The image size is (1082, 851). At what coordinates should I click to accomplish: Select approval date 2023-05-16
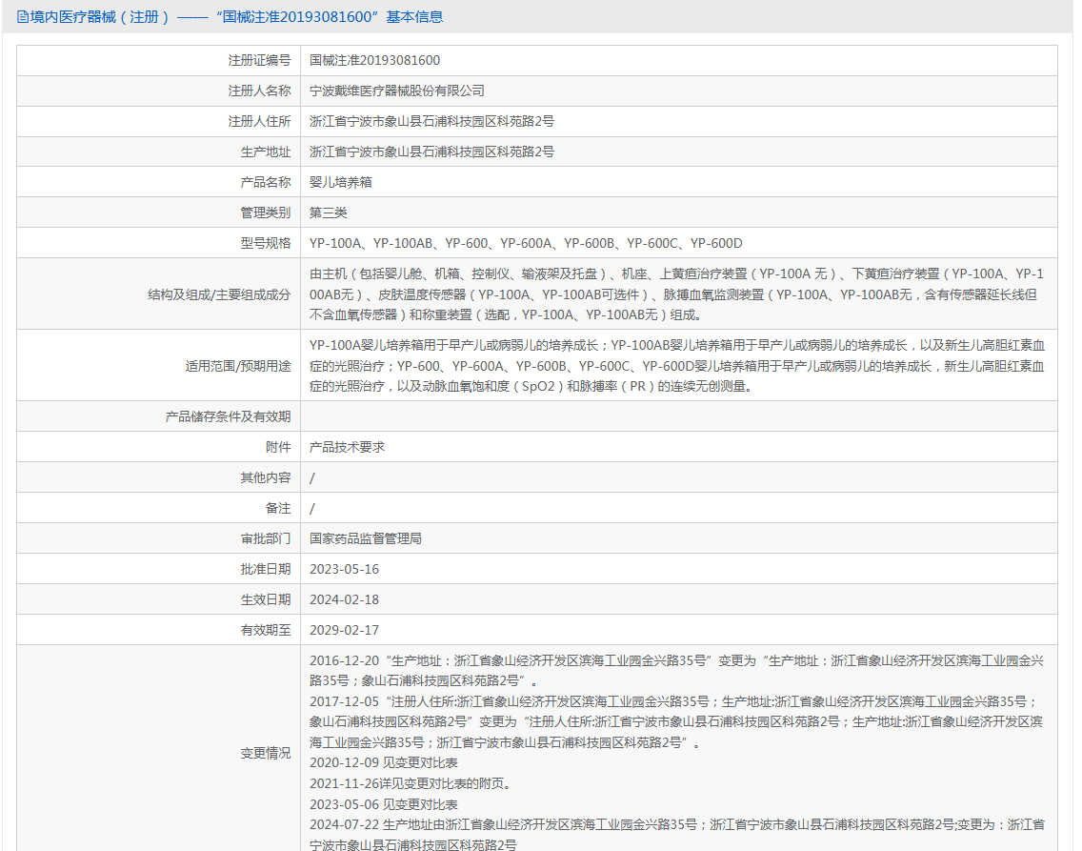pos(345,569)
